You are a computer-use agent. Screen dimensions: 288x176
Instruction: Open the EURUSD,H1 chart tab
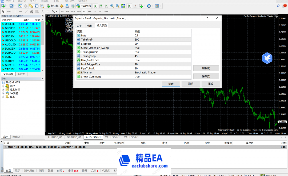pos(55,137)
